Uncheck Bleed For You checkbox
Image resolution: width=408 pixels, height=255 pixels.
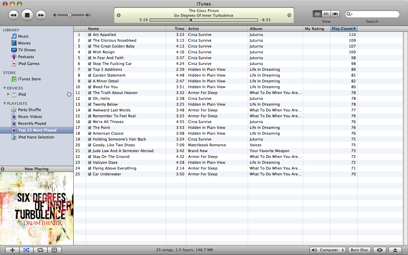click(89, 87)
